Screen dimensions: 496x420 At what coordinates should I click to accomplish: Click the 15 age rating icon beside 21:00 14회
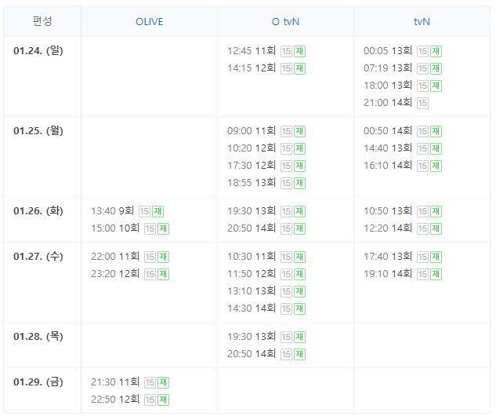point(422,103)
